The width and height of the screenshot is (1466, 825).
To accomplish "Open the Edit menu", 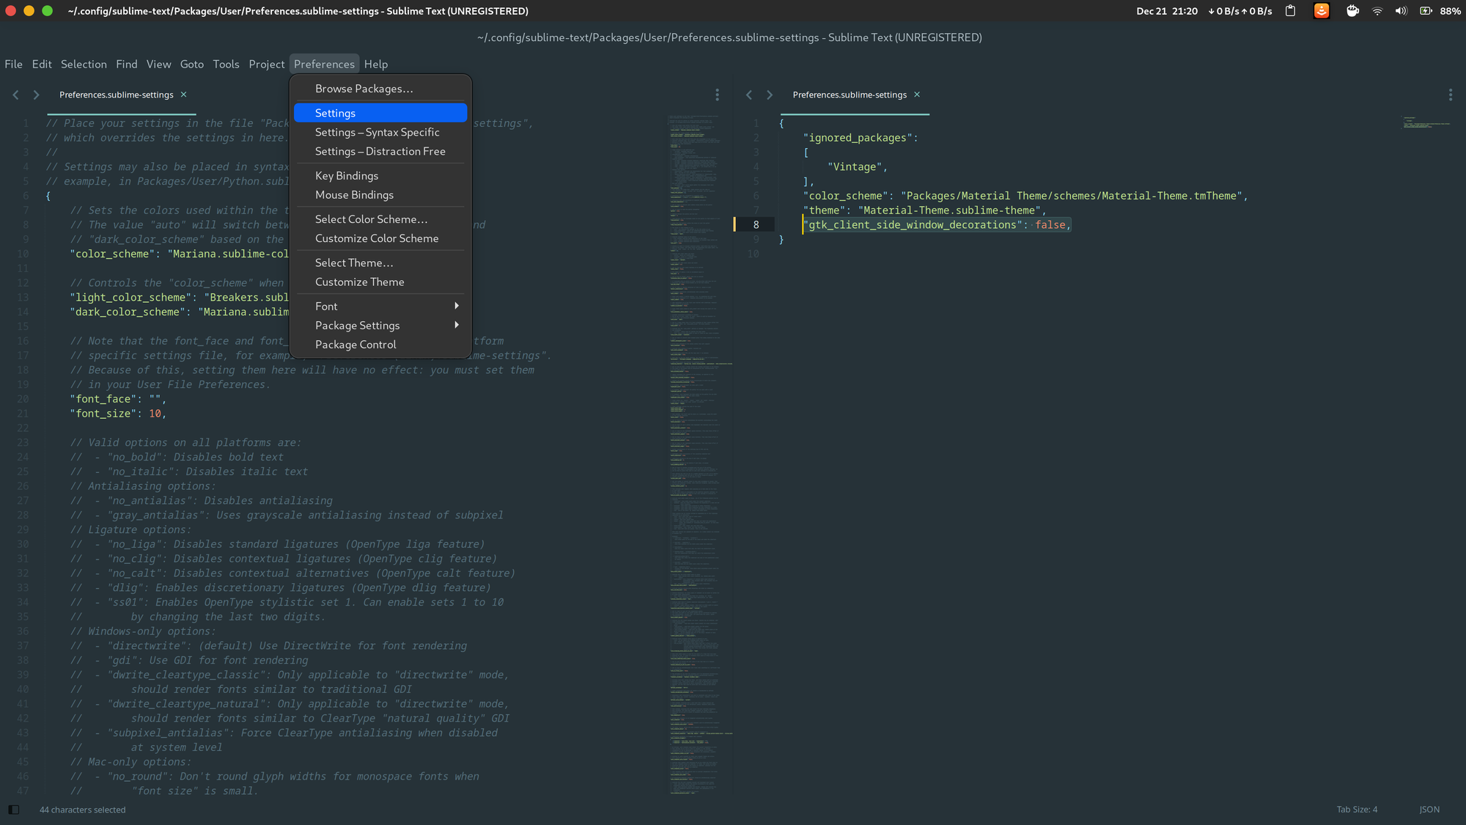I will 42,64.
